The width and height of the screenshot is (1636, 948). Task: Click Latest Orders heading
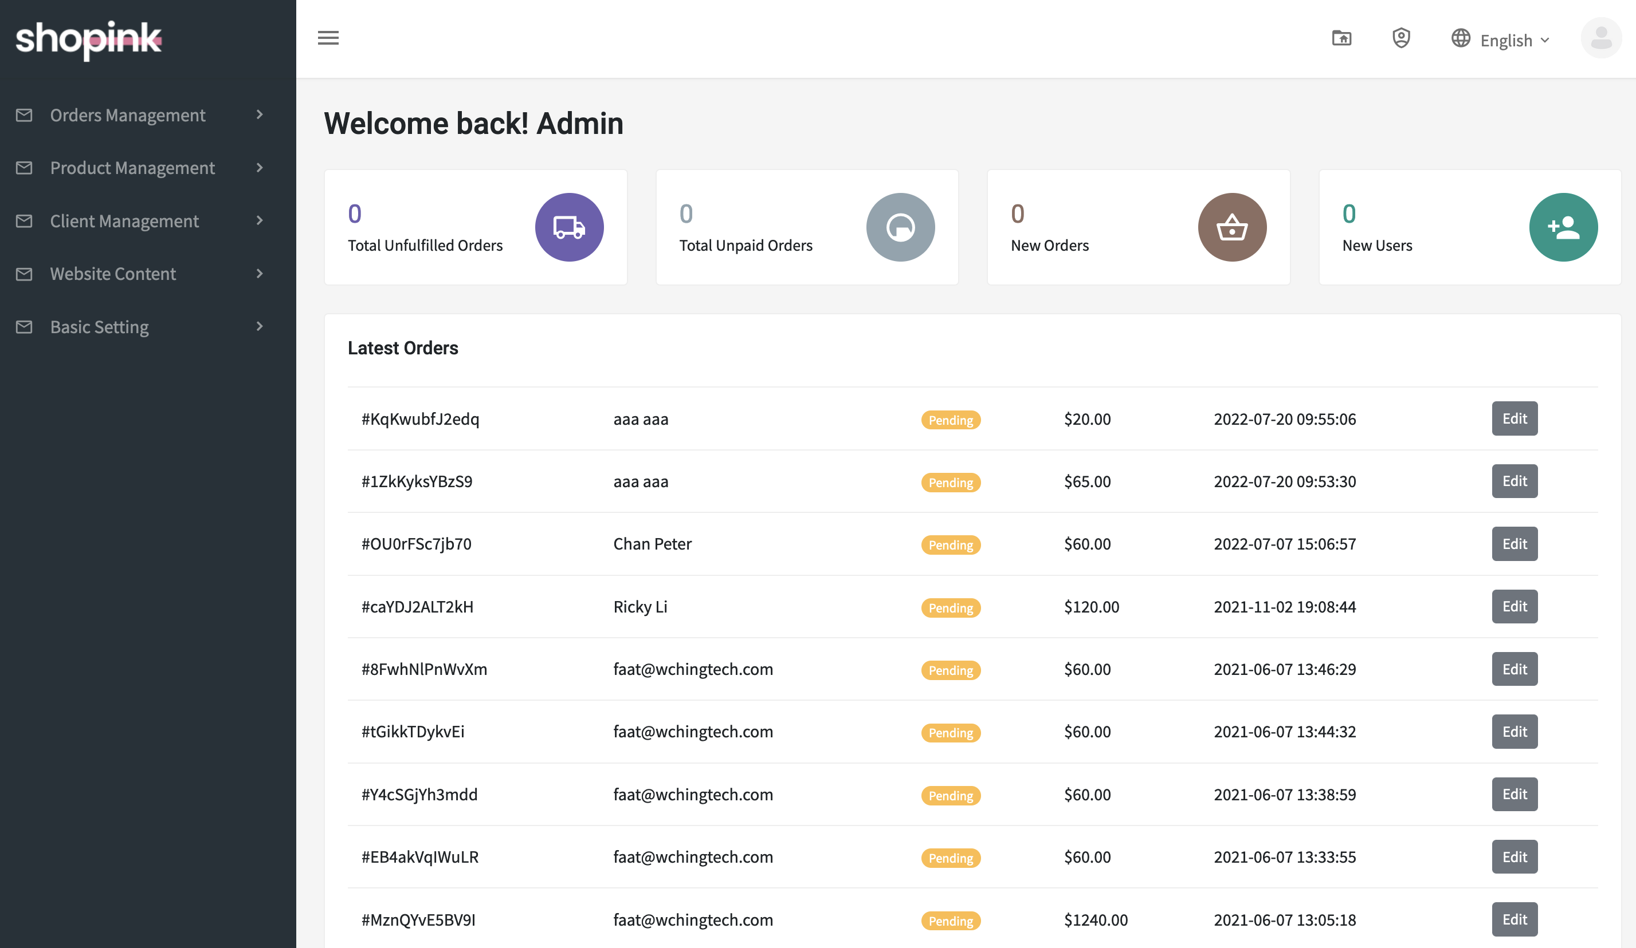coord(402,348)
